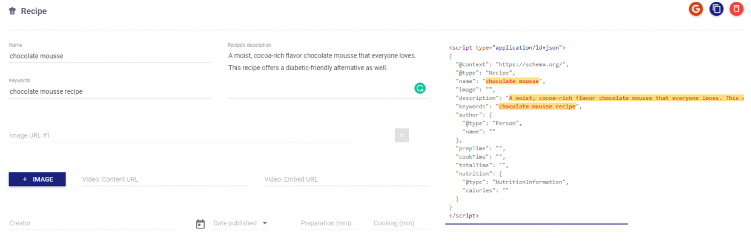The height and width of the screenshot is (252, 751).
Task: Click the Cooking (min) field
Action: [402, 224]
